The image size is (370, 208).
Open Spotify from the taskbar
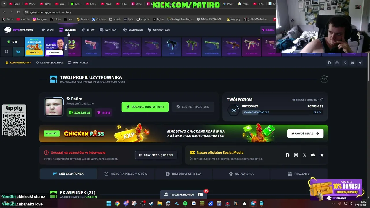pos(185,203)
